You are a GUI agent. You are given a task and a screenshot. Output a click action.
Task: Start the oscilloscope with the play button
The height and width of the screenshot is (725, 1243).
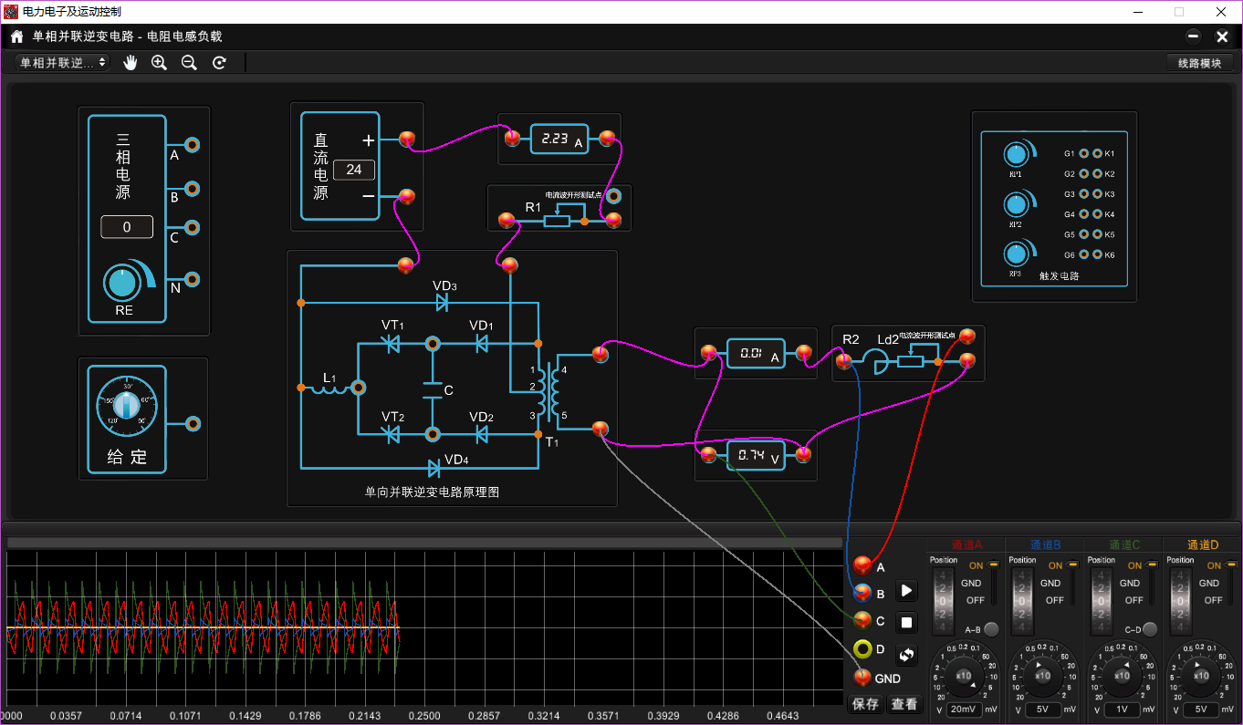pyautogui.click(x=906, y=591)
